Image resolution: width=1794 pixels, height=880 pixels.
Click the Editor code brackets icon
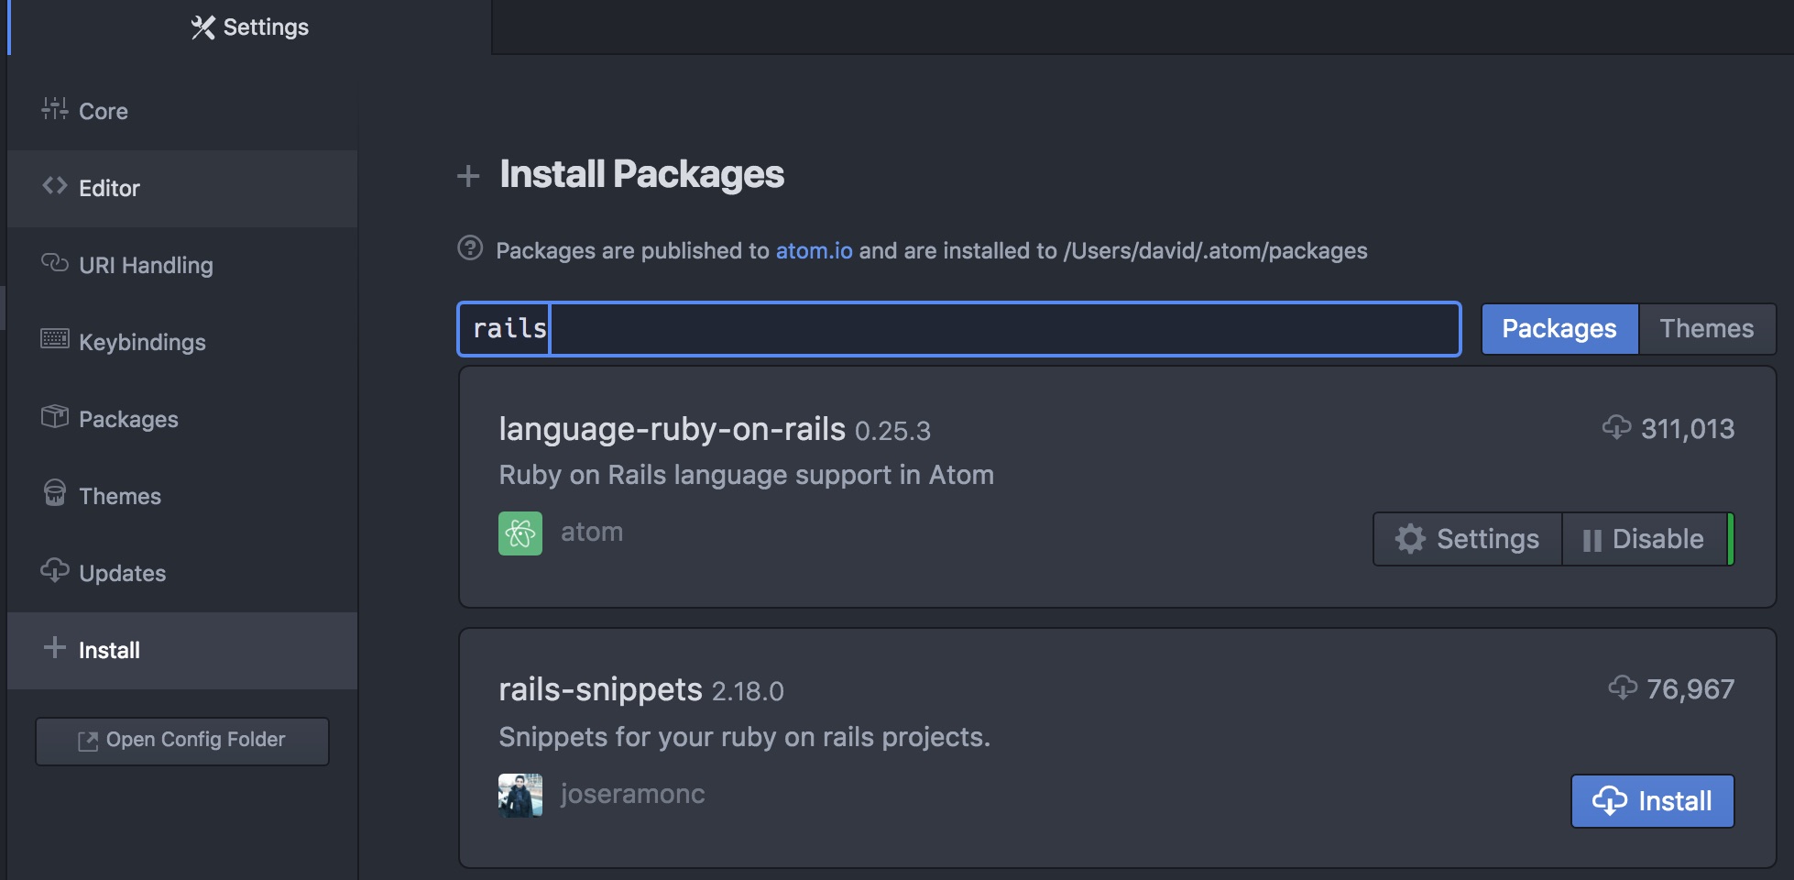click(x=54, y=186)
